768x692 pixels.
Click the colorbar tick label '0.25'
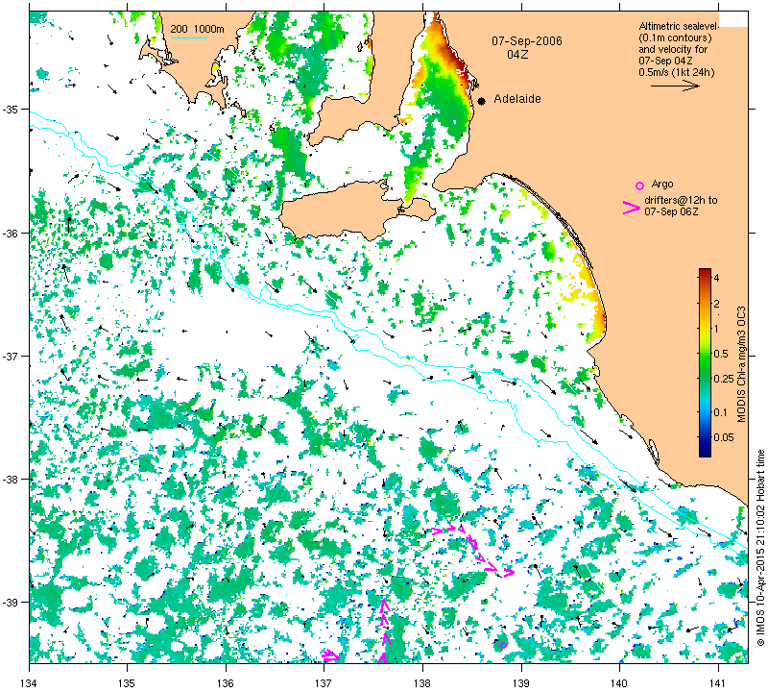(725, 379)
